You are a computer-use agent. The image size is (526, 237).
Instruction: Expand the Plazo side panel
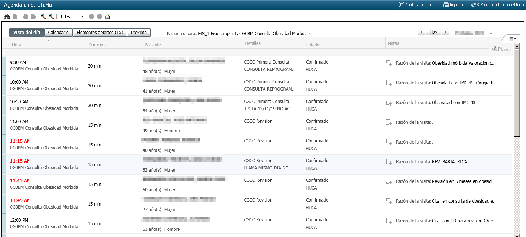pos(501,50)
